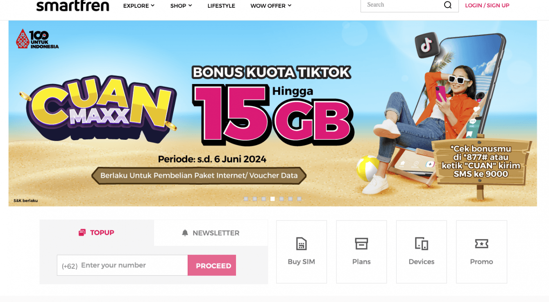The image size is (549, 302).
Task: Click the PROCEED button
Action: [x=212, y=266]
